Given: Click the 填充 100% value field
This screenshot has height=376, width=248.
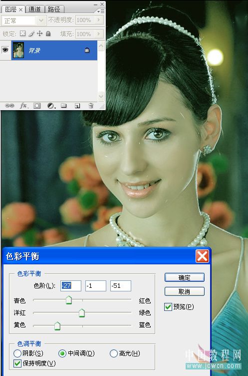Looking at the screenshot, I should pos(85,34).
